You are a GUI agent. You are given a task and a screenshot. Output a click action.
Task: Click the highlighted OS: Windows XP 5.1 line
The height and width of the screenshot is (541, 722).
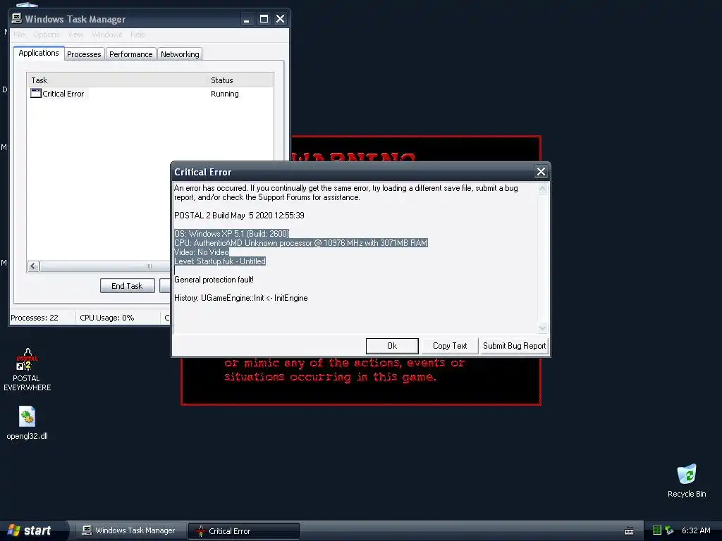231,233
